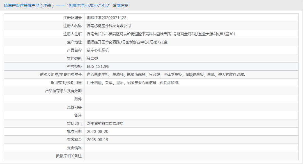This screenshot has height=164, width=303.
Task: Click the title text 国产医疗器械产品（注册）
Action: pos(31,6)
